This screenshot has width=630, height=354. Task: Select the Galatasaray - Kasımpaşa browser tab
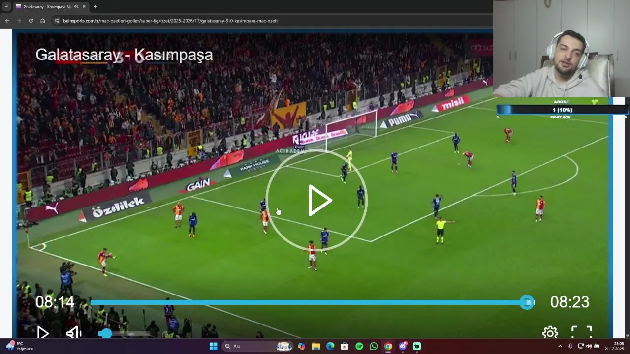47,7
